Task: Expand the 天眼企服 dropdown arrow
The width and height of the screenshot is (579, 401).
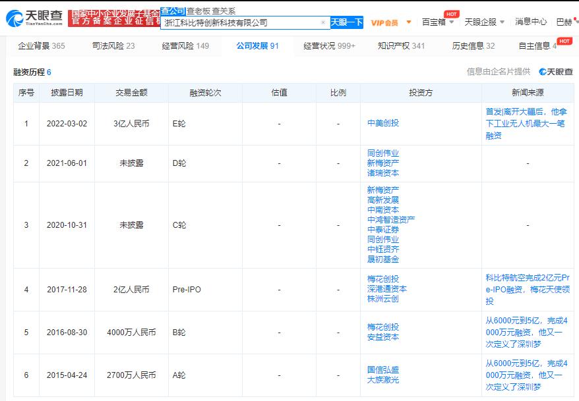Action: click(x=503, y=22)
